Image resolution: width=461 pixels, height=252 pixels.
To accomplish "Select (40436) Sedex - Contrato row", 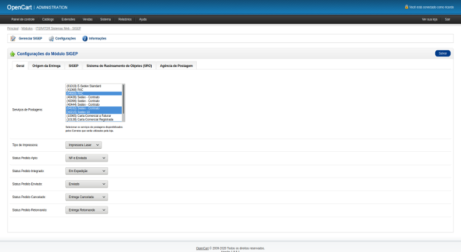I will [x=94, y=97].
